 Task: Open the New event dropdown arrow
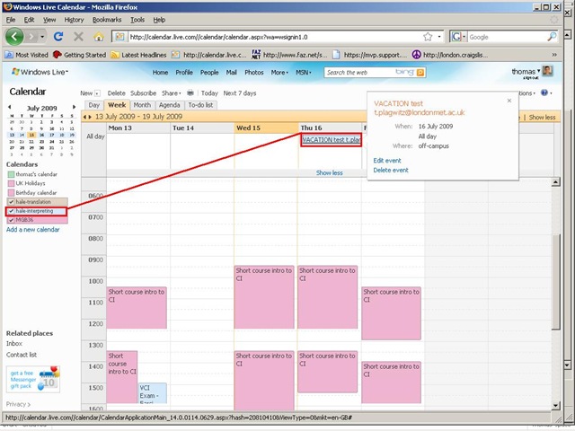point(98,92)
